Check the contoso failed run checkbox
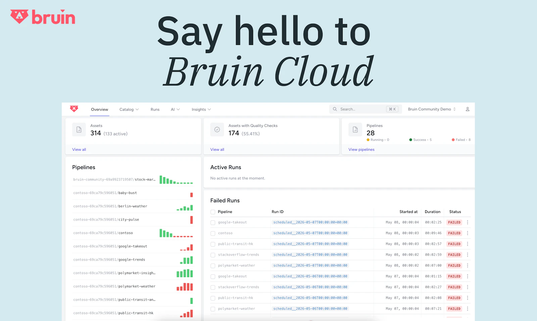This screenshot has width=537, height=321. 213,233
